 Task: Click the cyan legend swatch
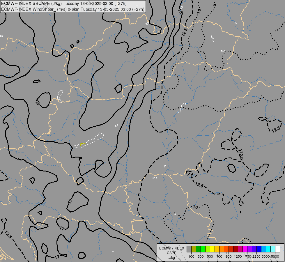[268, 249]
